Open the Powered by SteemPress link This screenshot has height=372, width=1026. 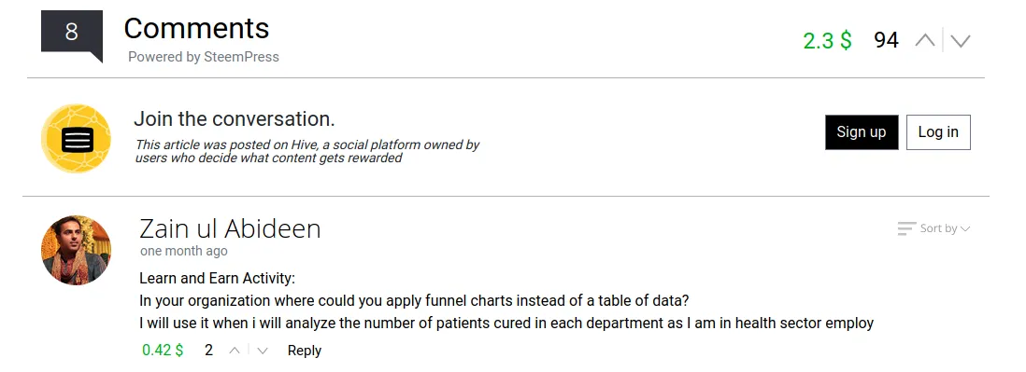204,57
